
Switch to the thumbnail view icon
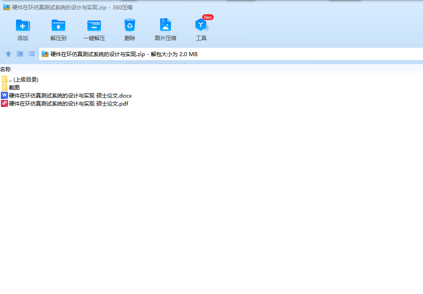20,54
